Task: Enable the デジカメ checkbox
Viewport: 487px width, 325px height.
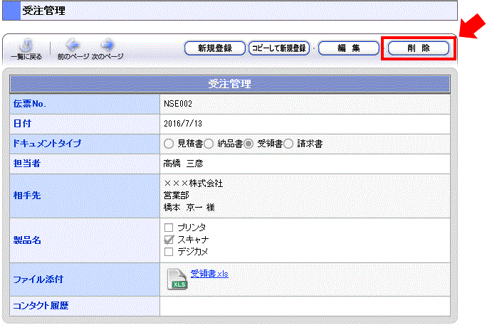Action: [x=169, y=252]
